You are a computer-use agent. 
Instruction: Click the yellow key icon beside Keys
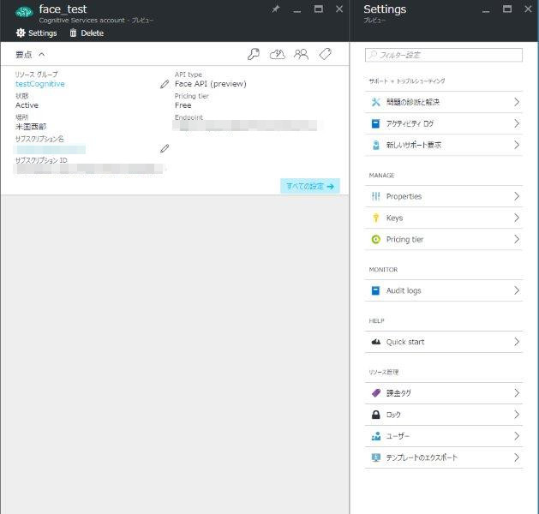pyautogui.click(x=375, y=218)
